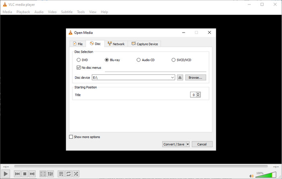The height and width of the screenshot is (179, 282).
Task: Toggle the playlist icon
Action: point(61,174)
